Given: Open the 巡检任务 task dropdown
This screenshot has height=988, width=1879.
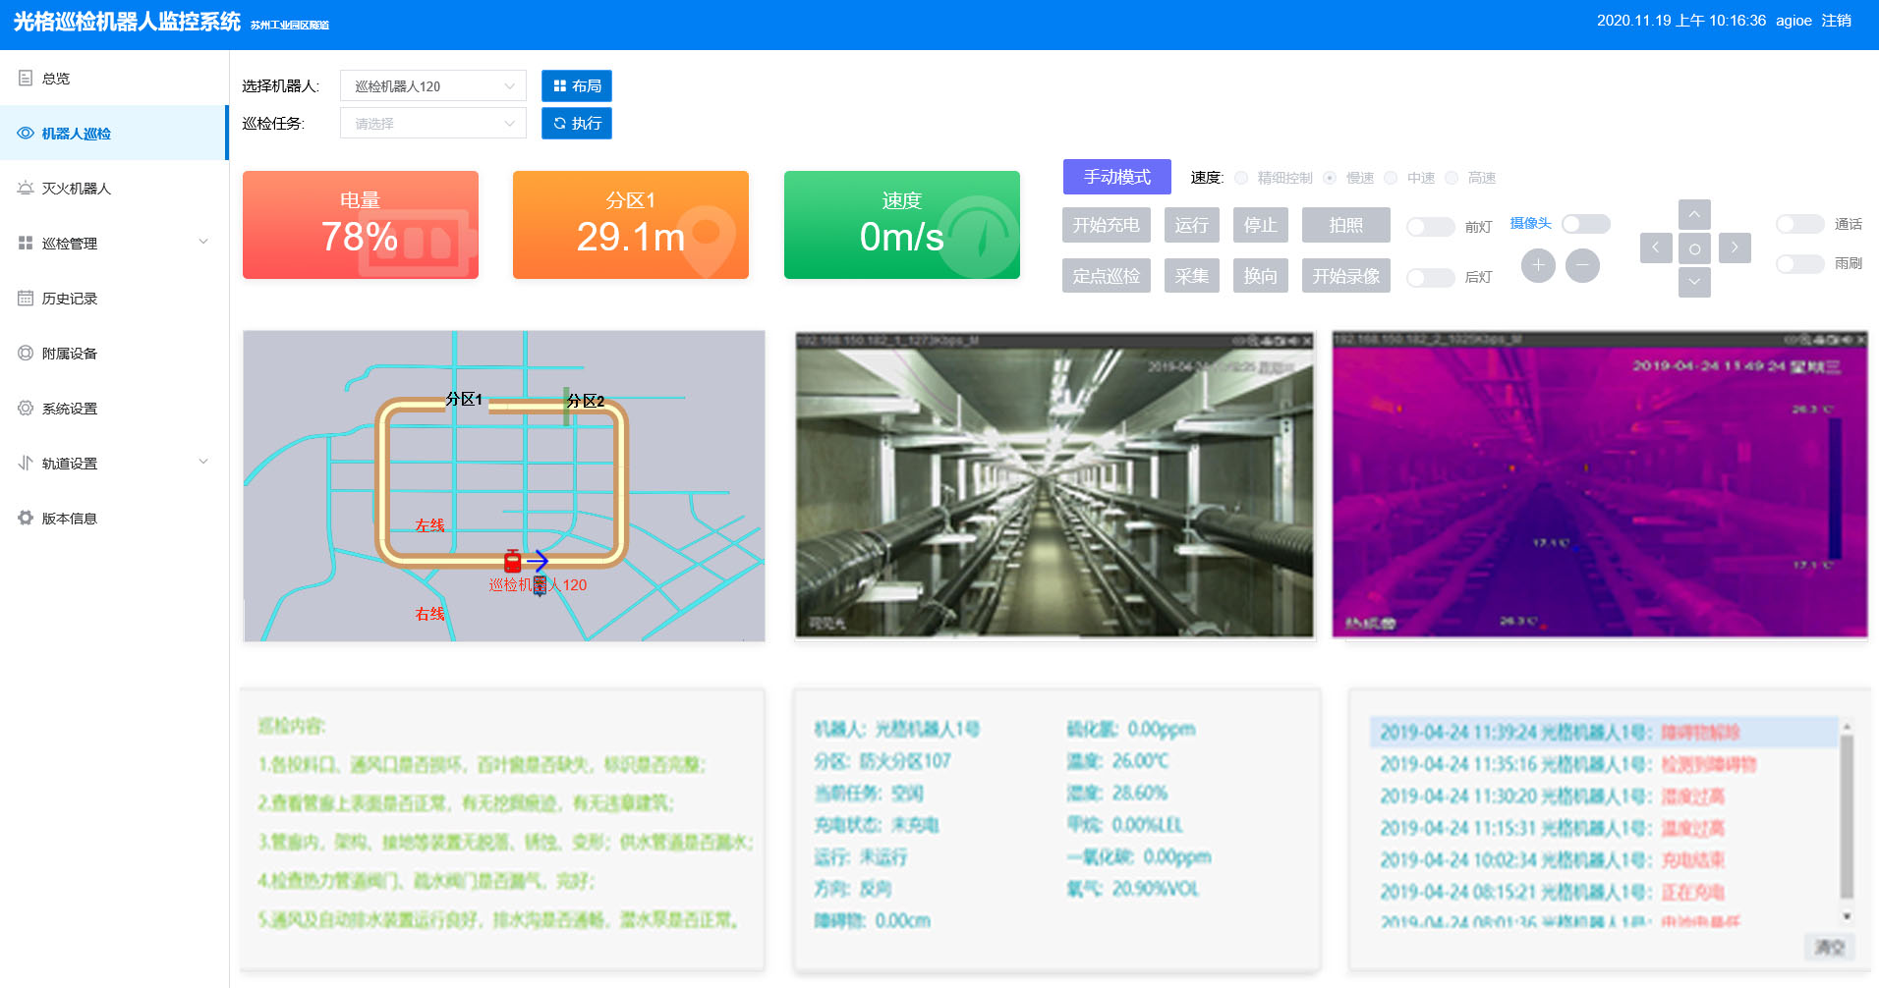Looking at the screenshot, I should [x=433, y=124].
